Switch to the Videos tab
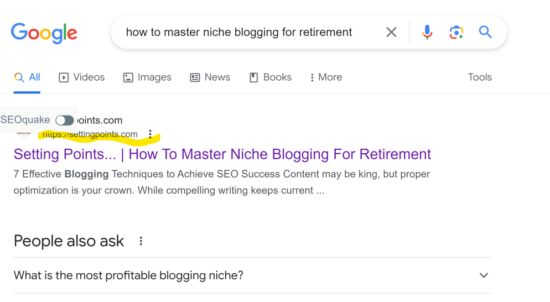550x302 pixels. click(82, 77)
